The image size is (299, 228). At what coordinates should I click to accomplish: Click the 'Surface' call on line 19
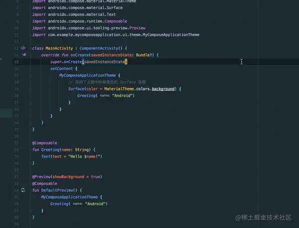(x=76, y=89)
